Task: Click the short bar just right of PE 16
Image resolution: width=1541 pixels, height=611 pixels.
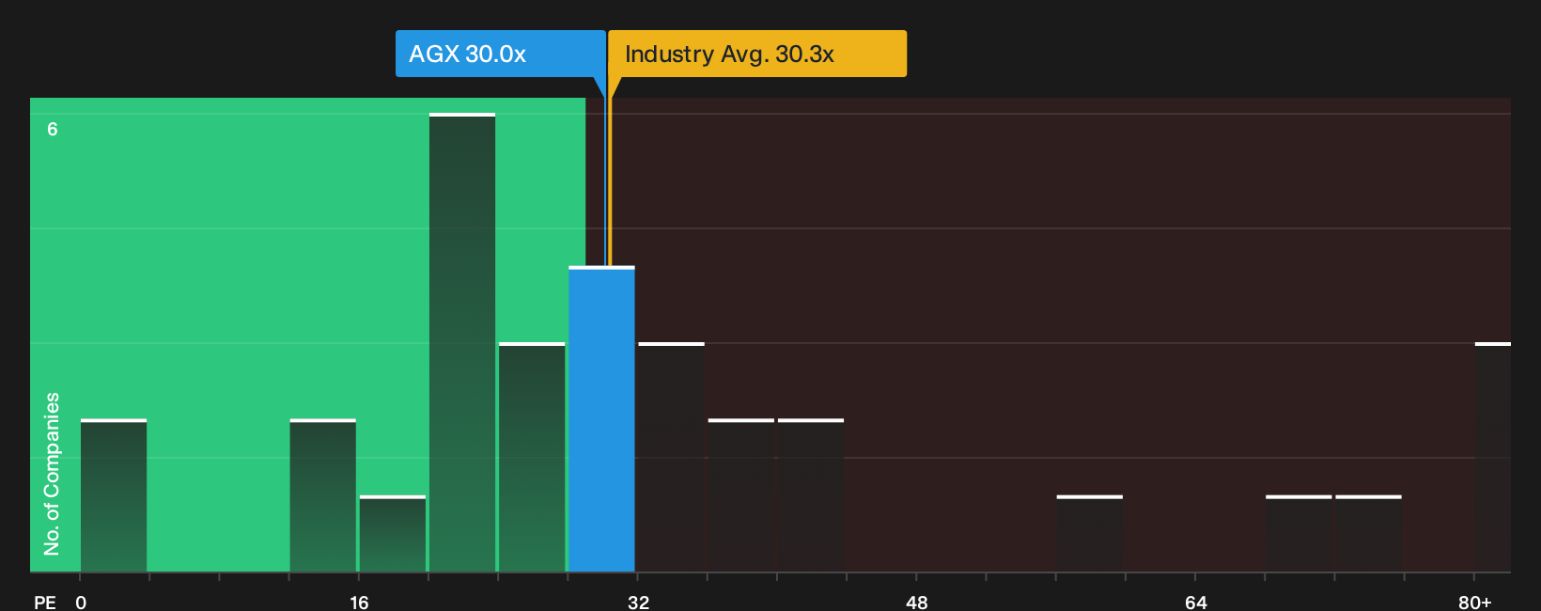Action: pos(393,534)
